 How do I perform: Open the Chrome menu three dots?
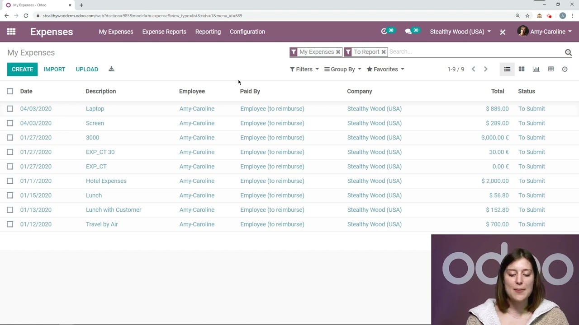(573, 15)
